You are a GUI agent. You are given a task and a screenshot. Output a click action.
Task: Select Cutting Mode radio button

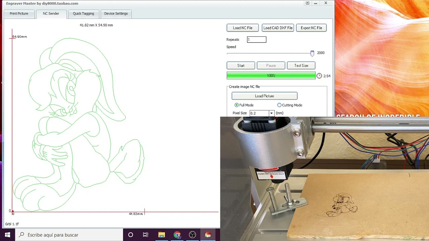coord(279,105)
